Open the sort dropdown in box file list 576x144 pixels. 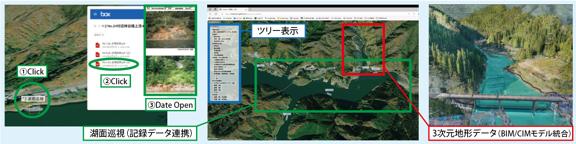point(99,35)
